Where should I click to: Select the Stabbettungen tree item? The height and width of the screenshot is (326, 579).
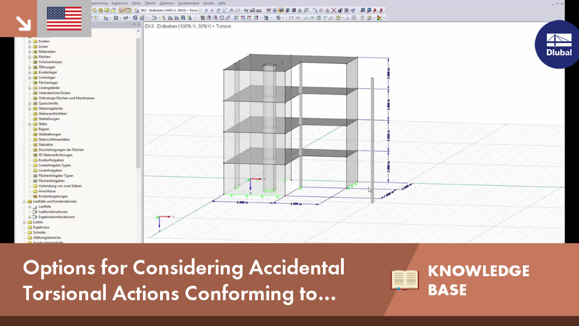[x=50, y=135]
